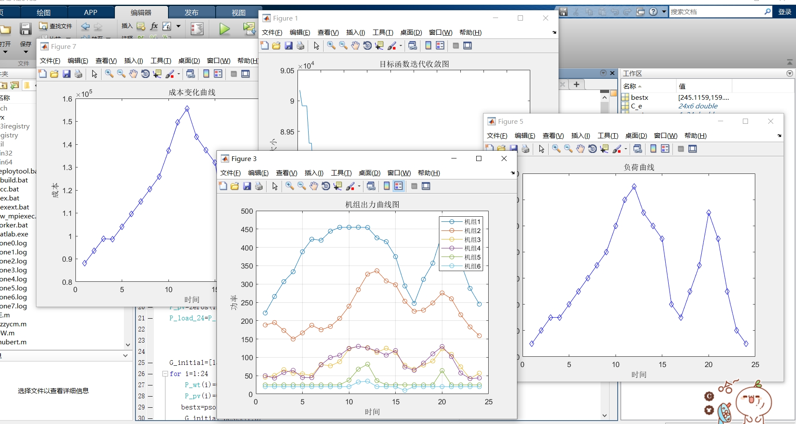796x424 pixels.
Task: Click Link Plot icon in Figure 3
Action: click(371, 186)
